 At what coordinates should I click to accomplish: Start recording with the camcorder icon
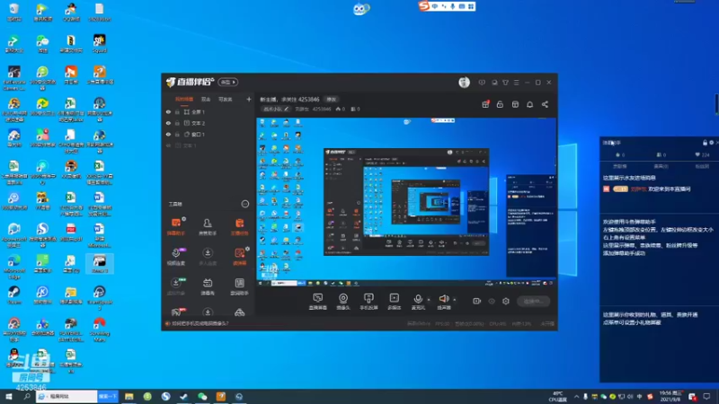point(477,301)
